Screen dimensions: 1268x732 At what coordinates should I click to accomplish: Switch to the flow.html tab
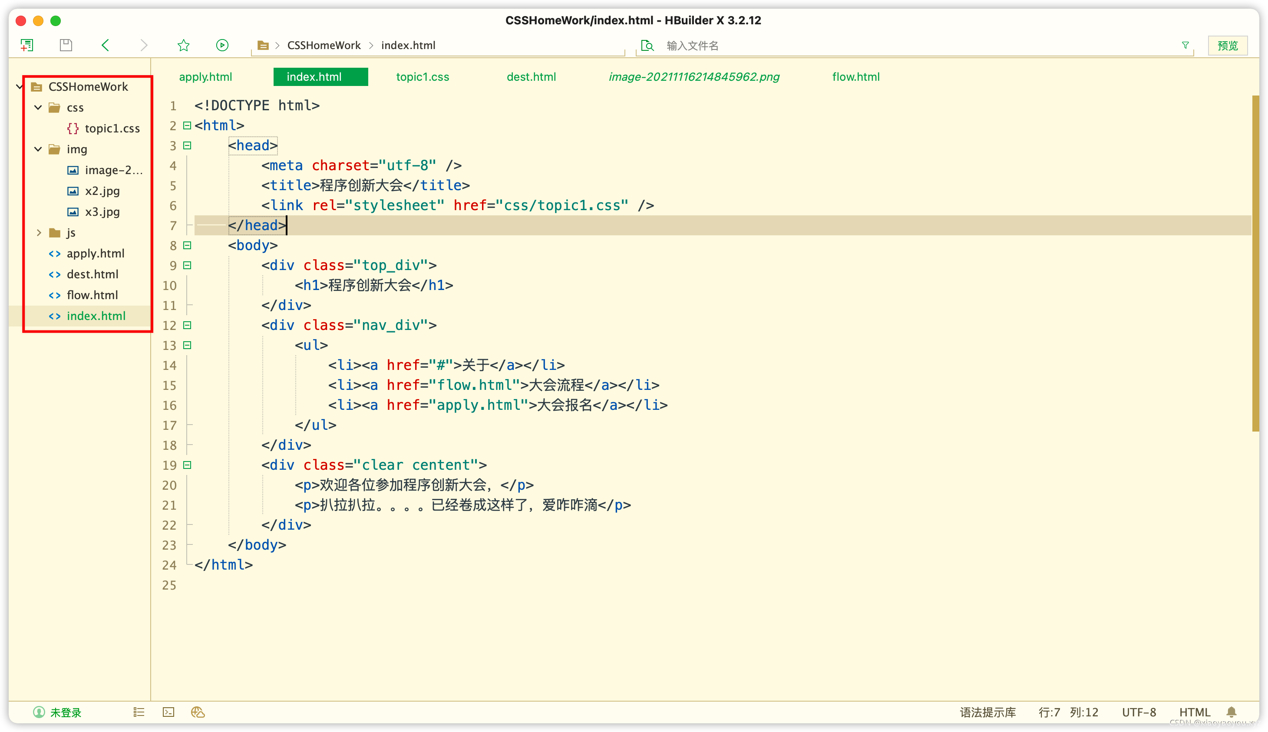pos(855,77)
